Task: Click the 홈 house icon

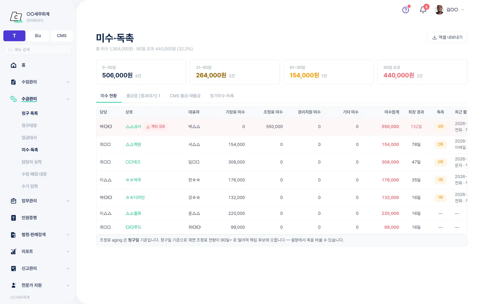Action: point(14,65)
